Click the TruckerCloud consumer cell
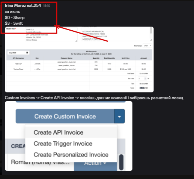This screenshot has width=194, height=179. 18,69
